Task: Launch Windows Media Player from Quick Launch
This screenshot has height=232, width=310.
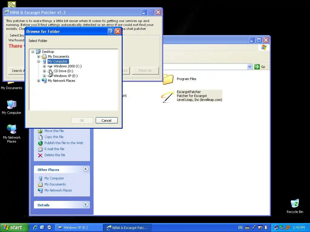Action: point(49,227)
